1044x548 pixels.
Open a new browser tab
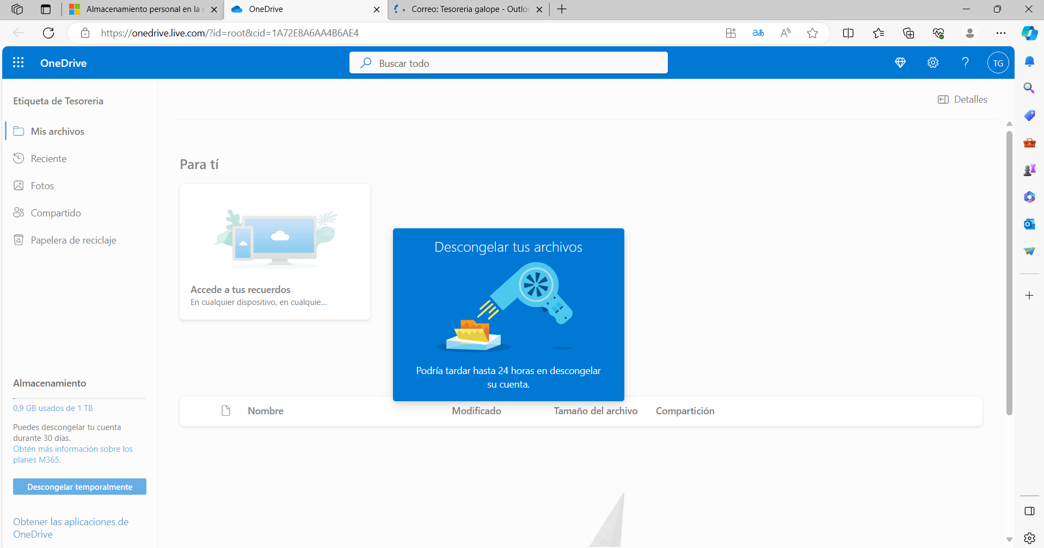562,9
